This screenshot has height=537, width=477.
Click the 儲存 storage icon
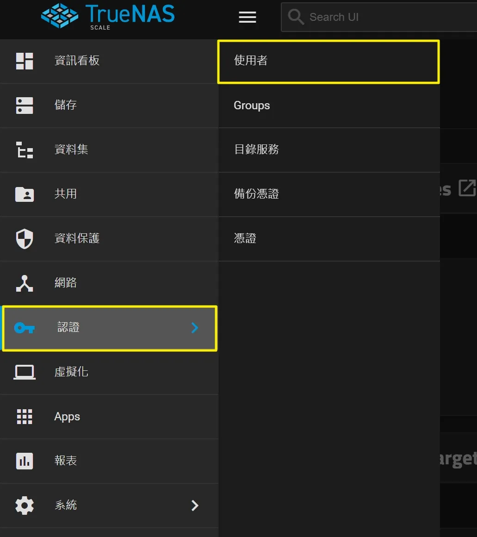[25, 106]
